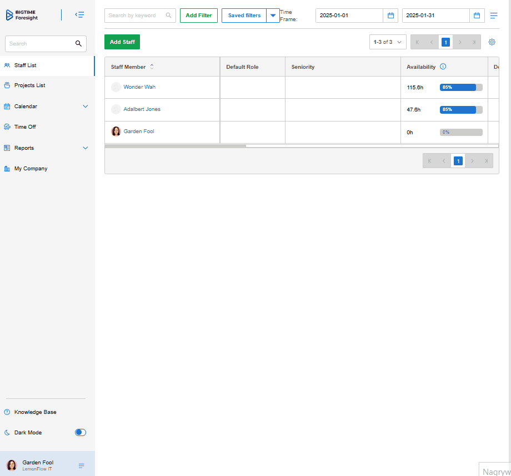Go to first page in top pagination

click(418, 42)
